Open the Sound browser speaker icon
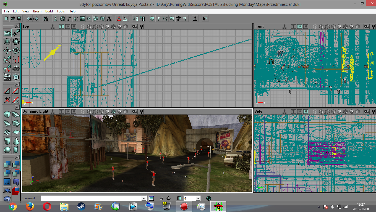The height and width of the screenshot is (212, 376). (x=75, y=18)
